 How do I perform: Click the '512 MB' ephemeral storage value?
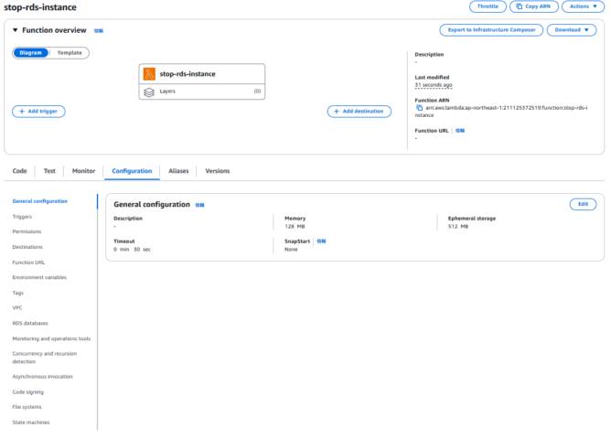coord(458,227)
